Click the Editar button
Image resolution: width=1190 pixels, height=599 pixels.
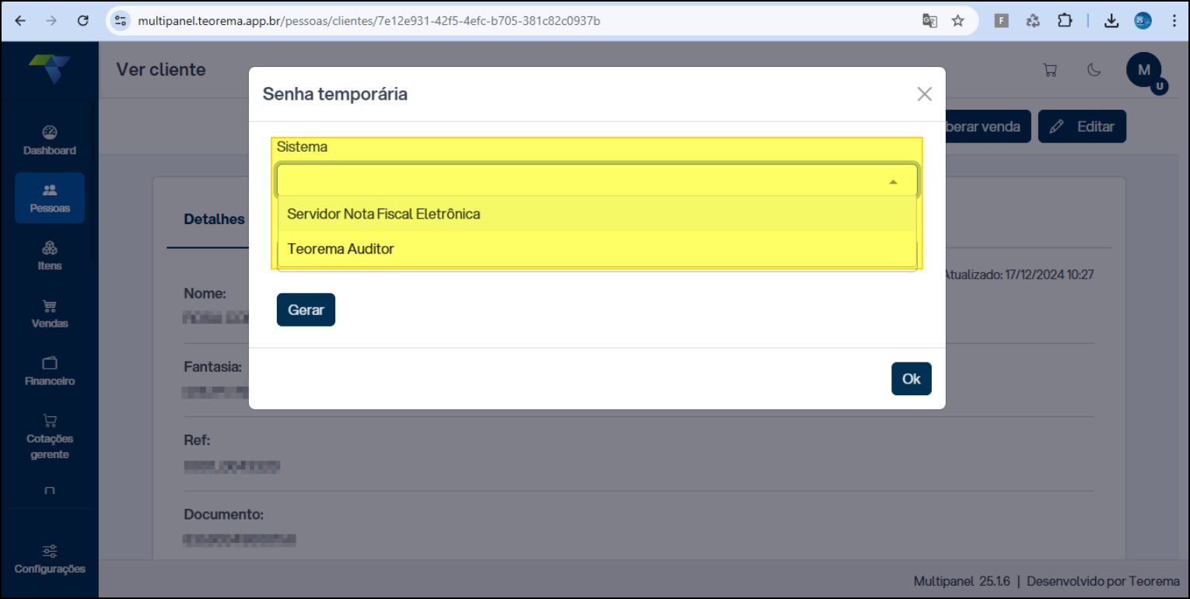click(x=1082, y=126)
